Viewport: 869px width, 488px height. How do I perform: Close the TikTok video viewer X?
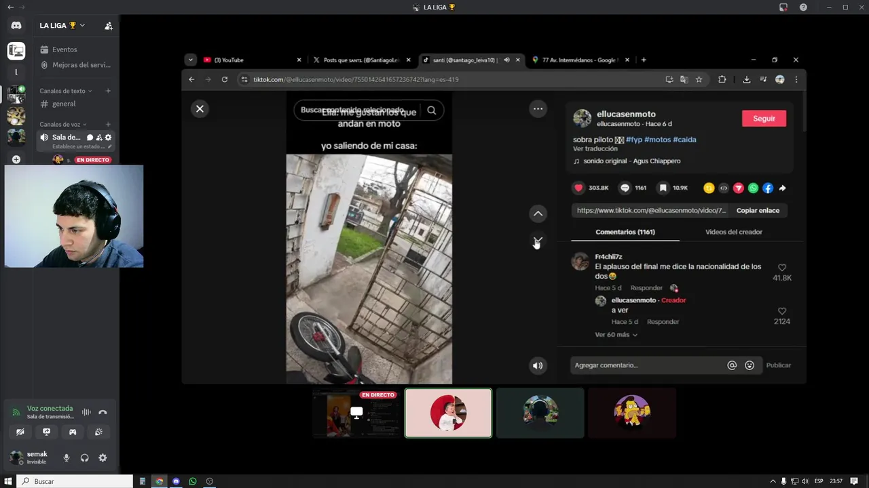coord(200,108)
